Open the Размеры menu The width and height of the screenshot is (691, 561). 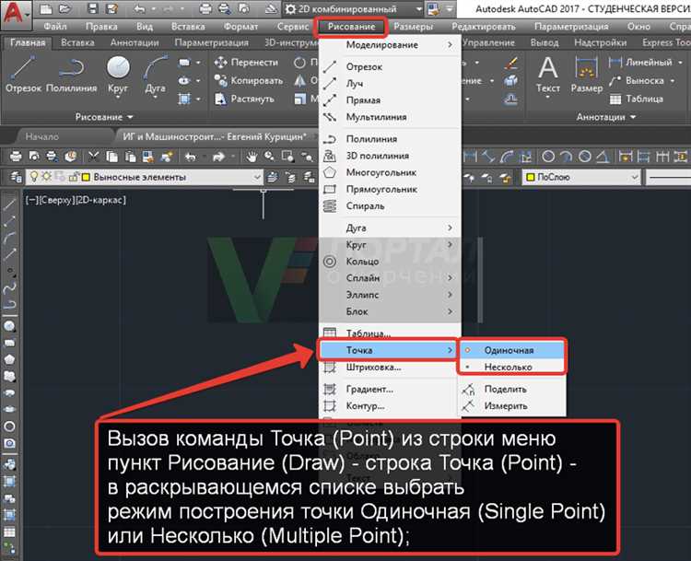click(414, 27)
